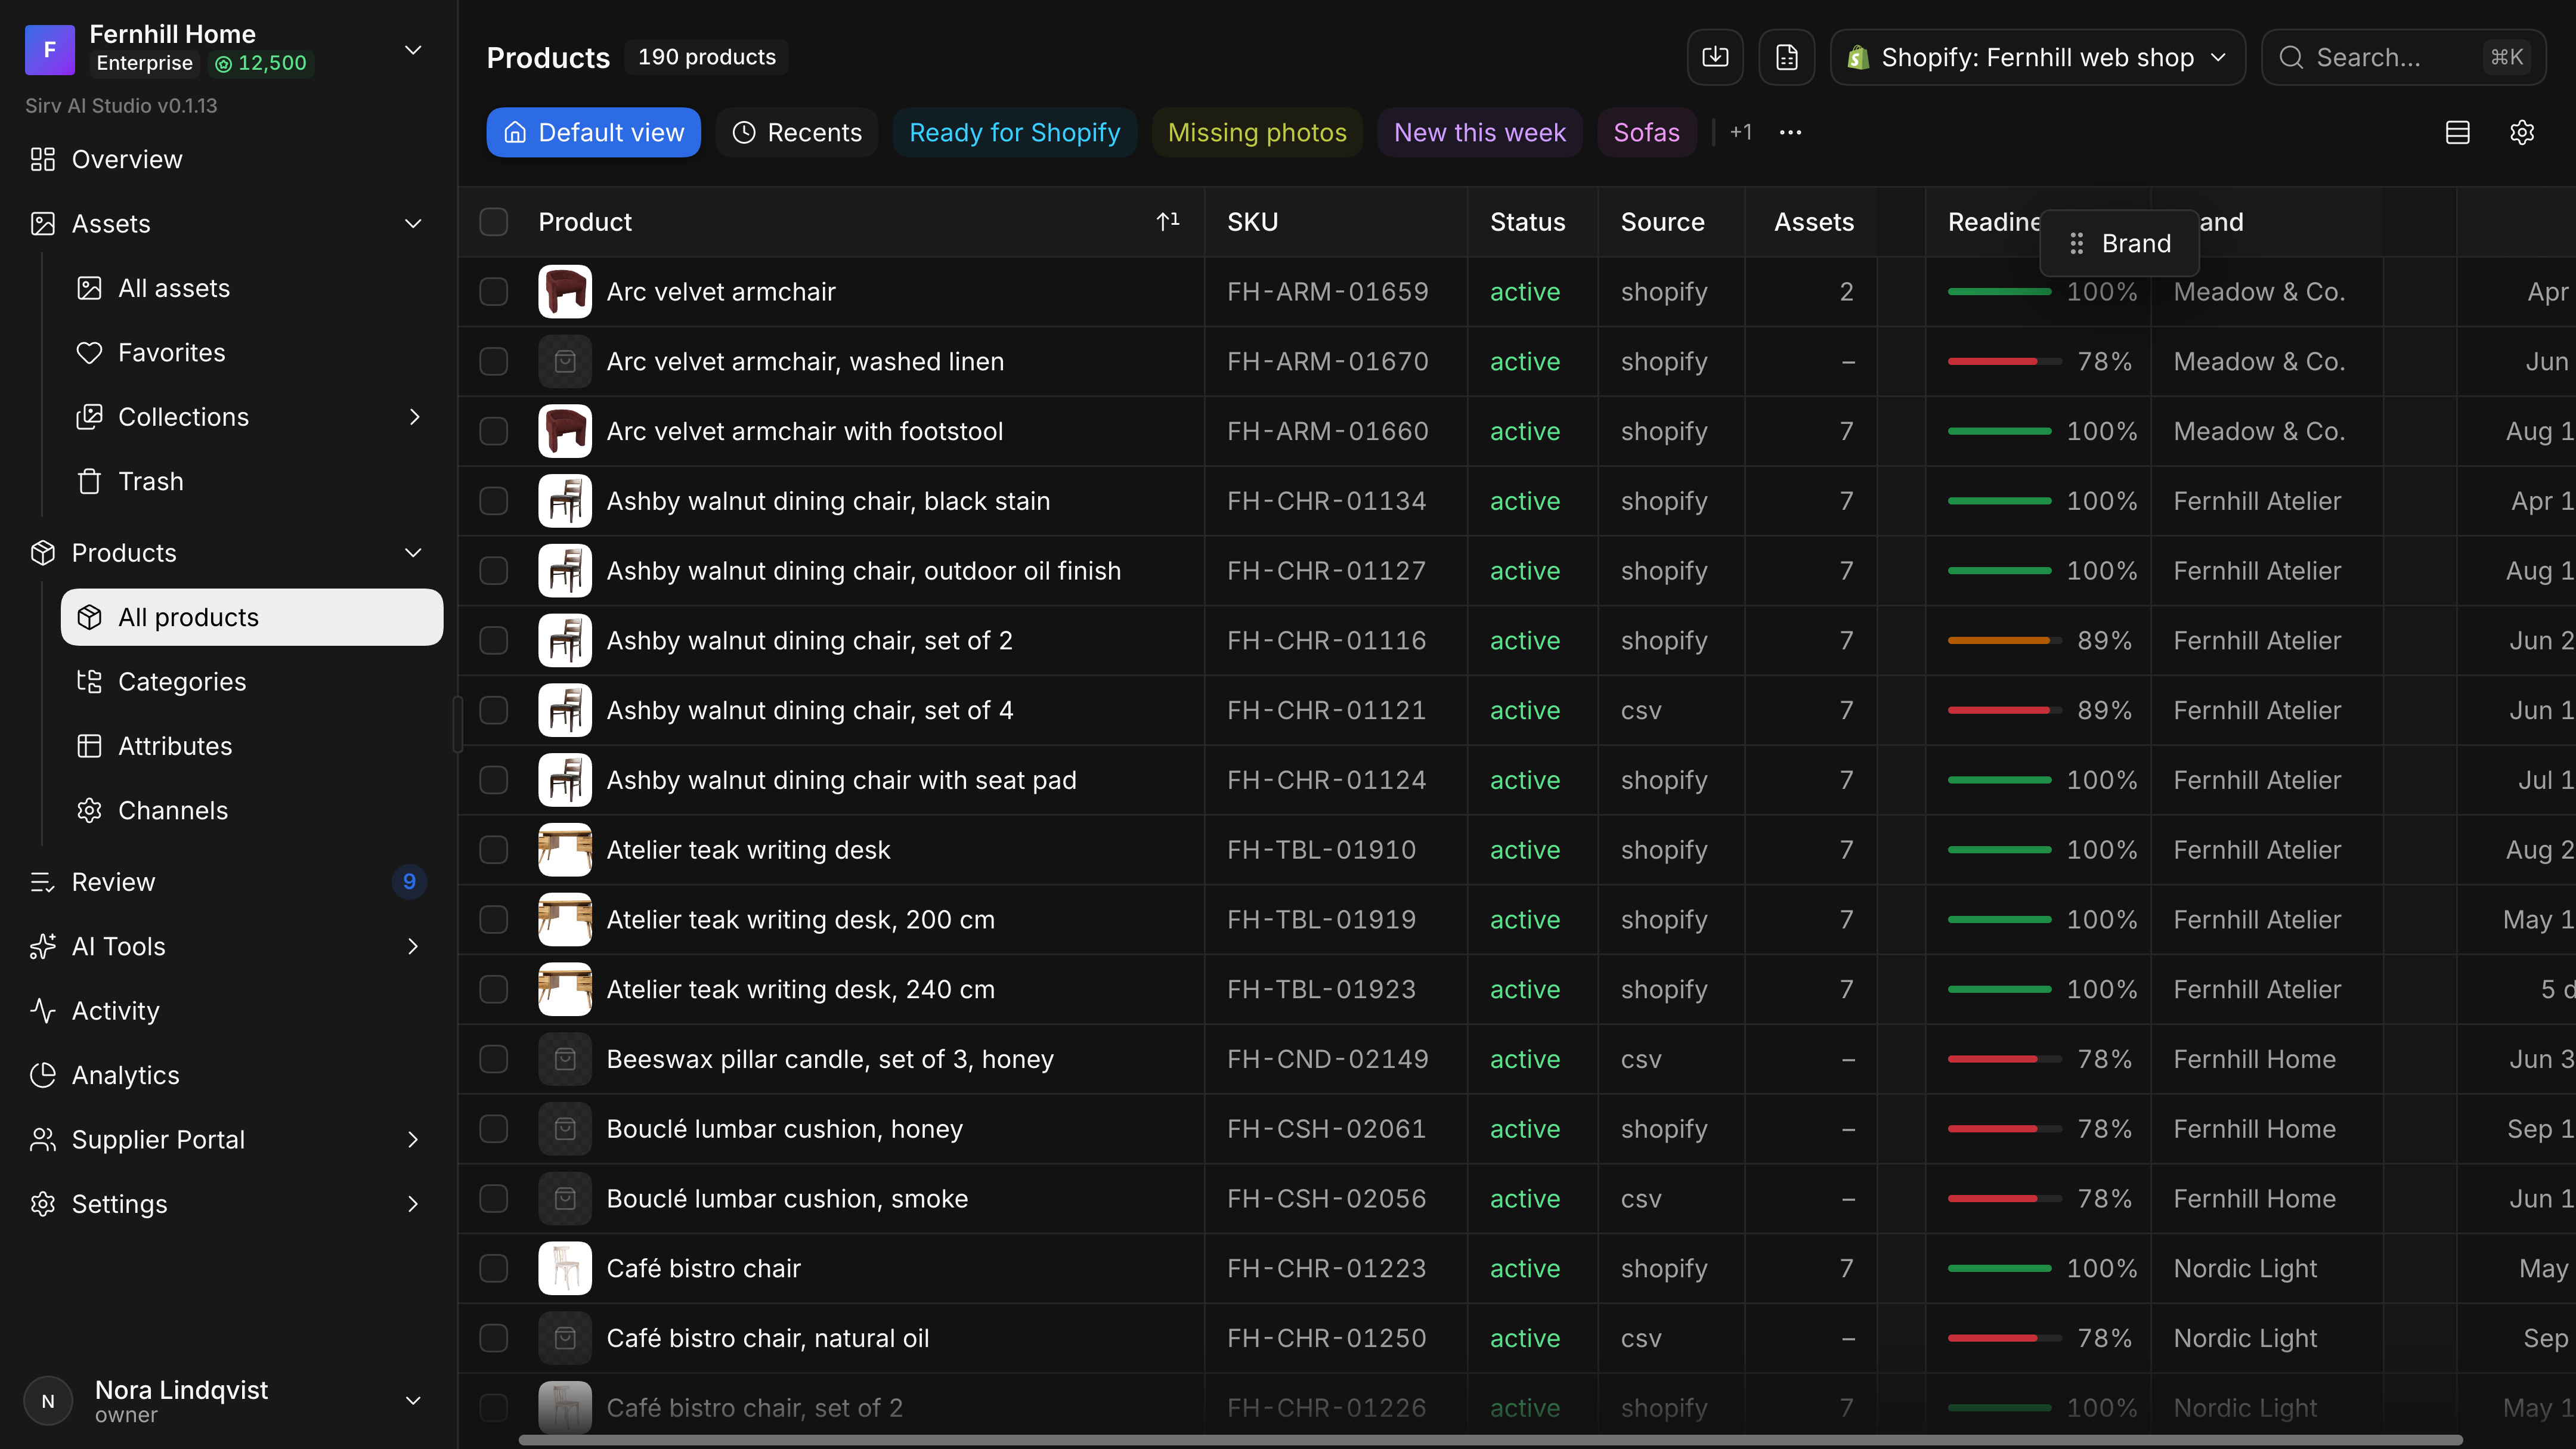Expand the Collections submenu

pyautogui.click(x=414, y=417)
